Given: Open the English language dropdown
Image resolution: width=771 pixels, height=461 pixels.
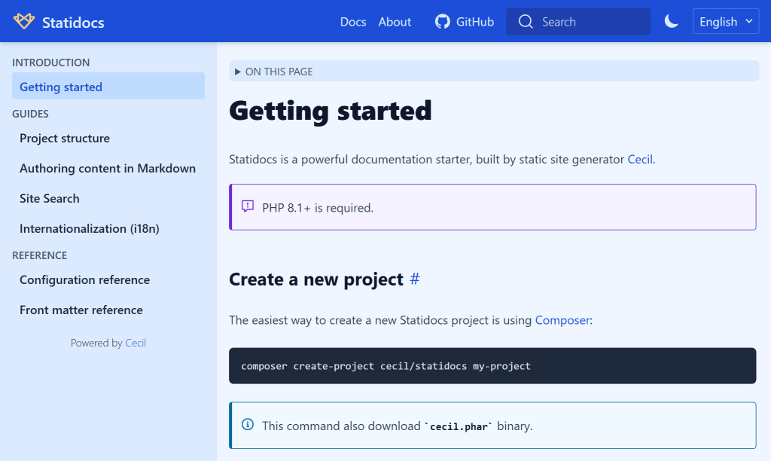Looking at the screenshot, I should 725,21.
